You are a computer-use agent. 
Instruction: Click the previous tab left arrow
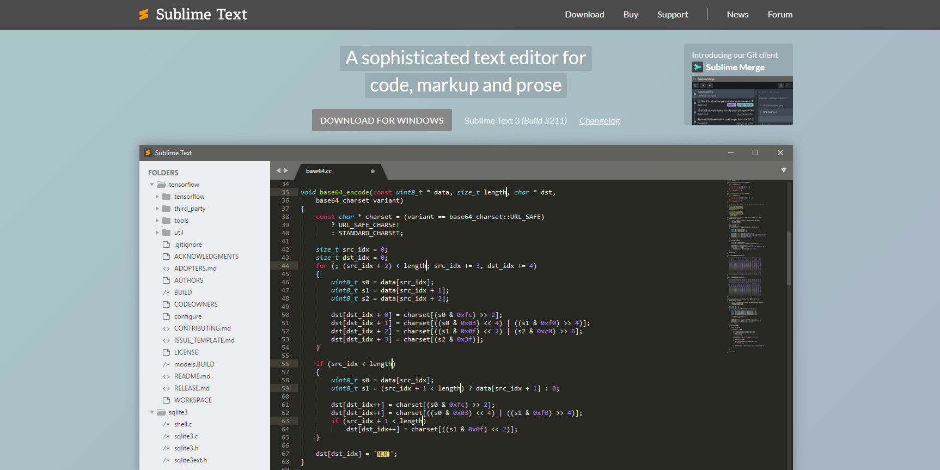click(x=278, y=170)
